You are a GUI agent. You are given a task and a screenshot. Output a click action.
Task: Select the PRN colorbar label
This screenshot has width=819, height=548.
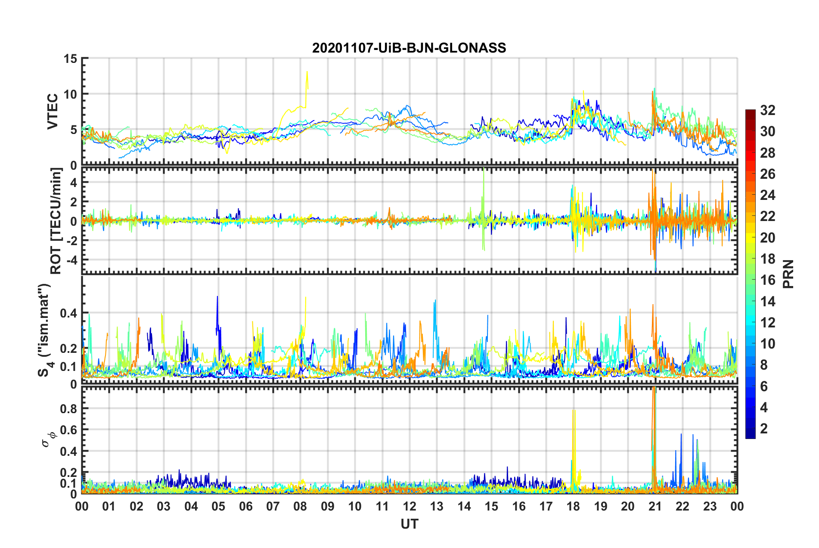(x=789, y=274)
